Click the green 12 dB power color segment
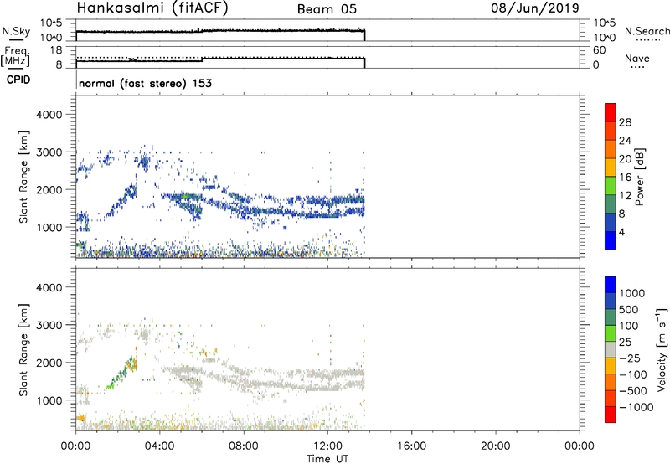The width and height of the screenshot is (670, 464). point(611,185)
